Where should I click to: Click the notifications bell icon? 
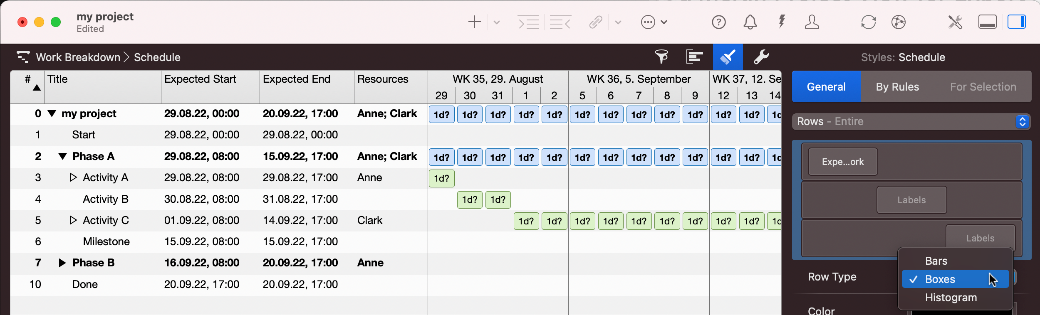[x=750, y=22]
